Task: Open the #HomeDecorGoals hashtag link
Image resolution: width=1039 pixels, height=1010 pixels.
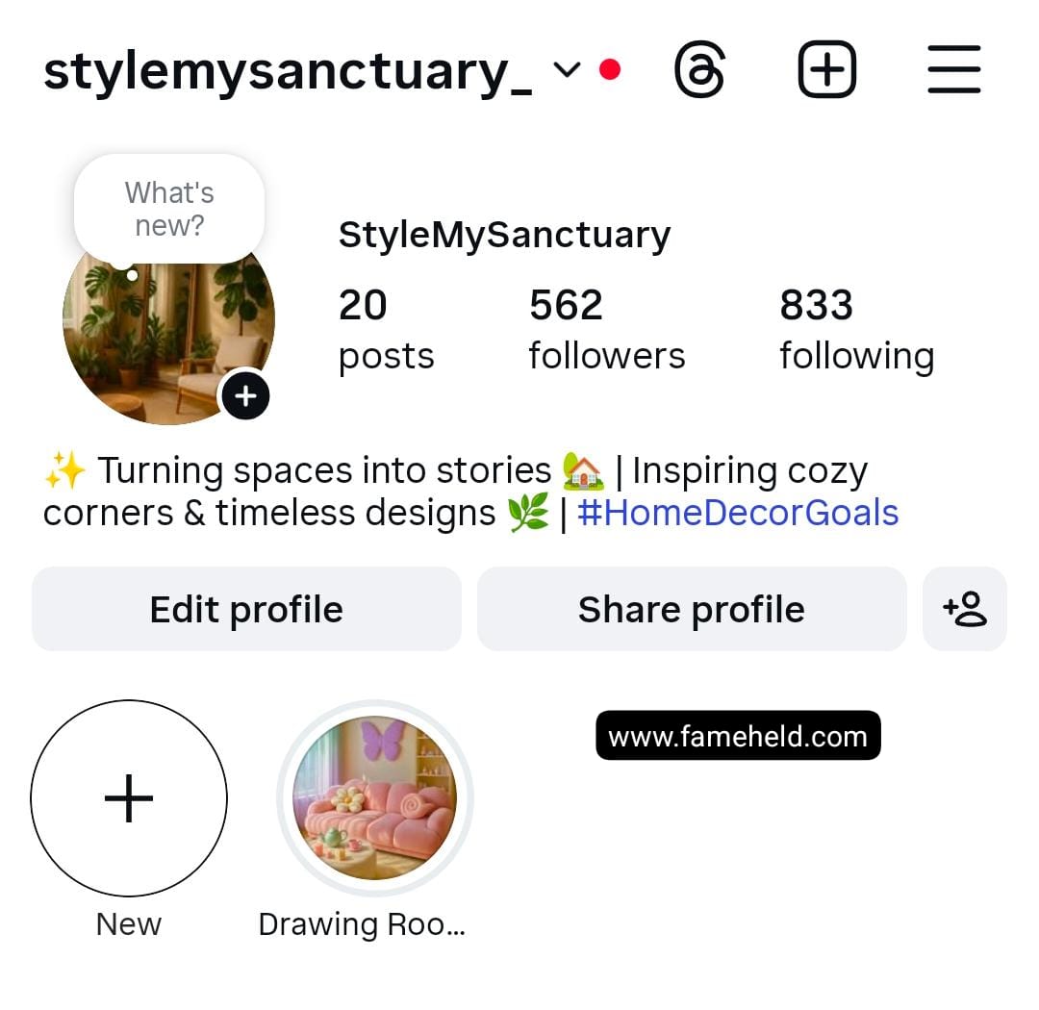Action: click(x=738, y=513)
